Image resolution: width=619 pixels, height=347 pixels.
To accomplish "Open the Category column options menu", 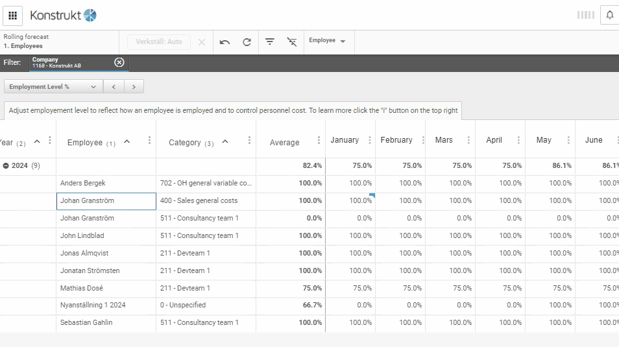I will click(249, 141).
